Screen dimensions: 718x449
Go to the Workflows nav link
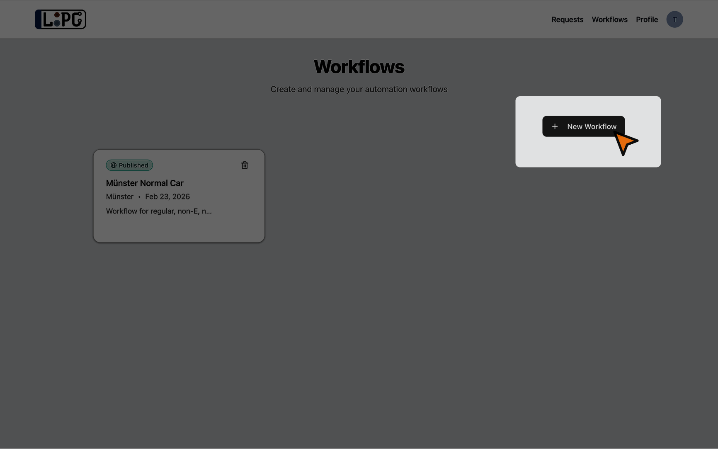[609, 19]
